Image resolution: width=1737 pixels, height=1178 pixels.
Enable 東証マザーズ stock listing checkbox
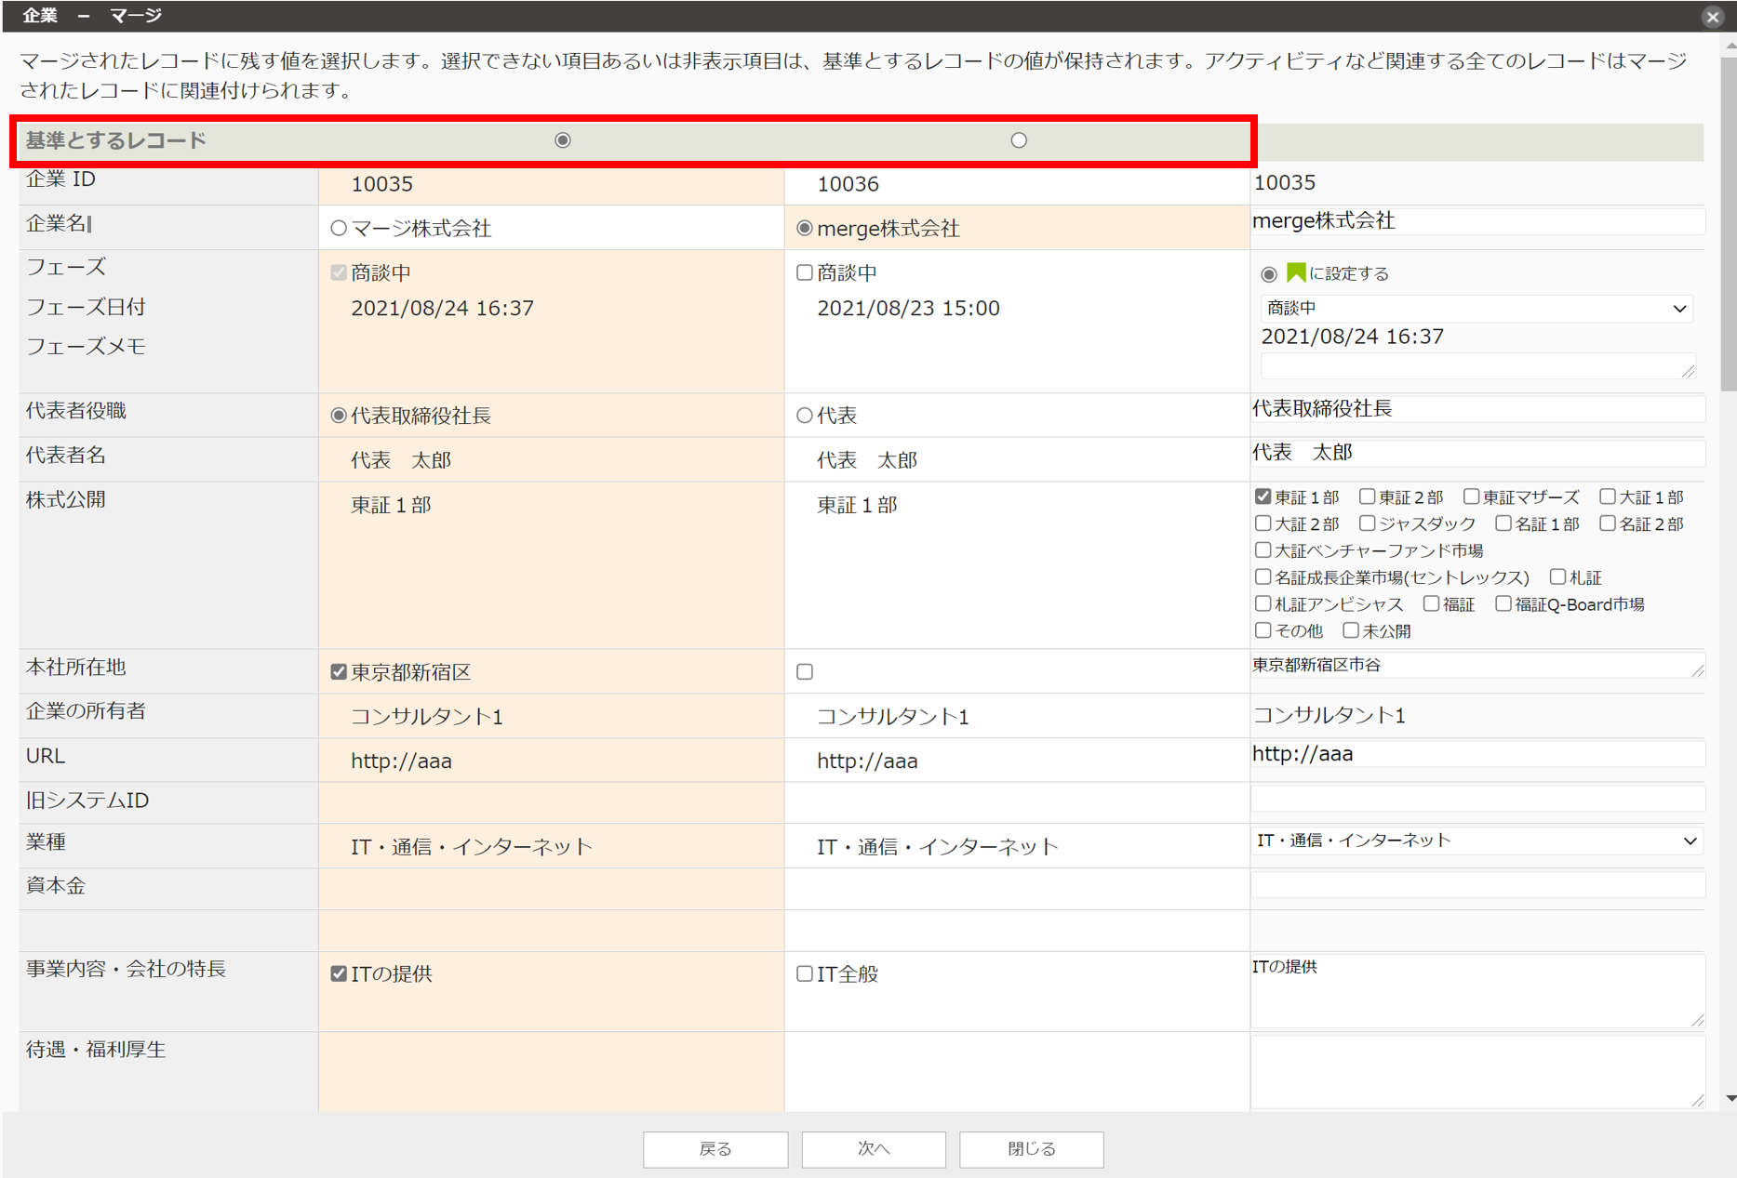coord(1471,497)
